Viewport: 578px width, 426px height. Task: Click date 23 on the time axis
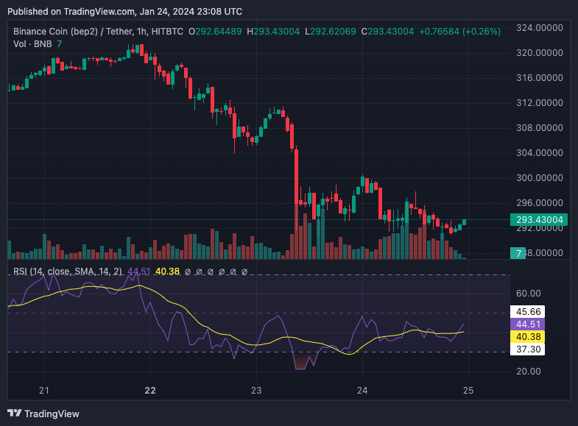coord(256,390)
